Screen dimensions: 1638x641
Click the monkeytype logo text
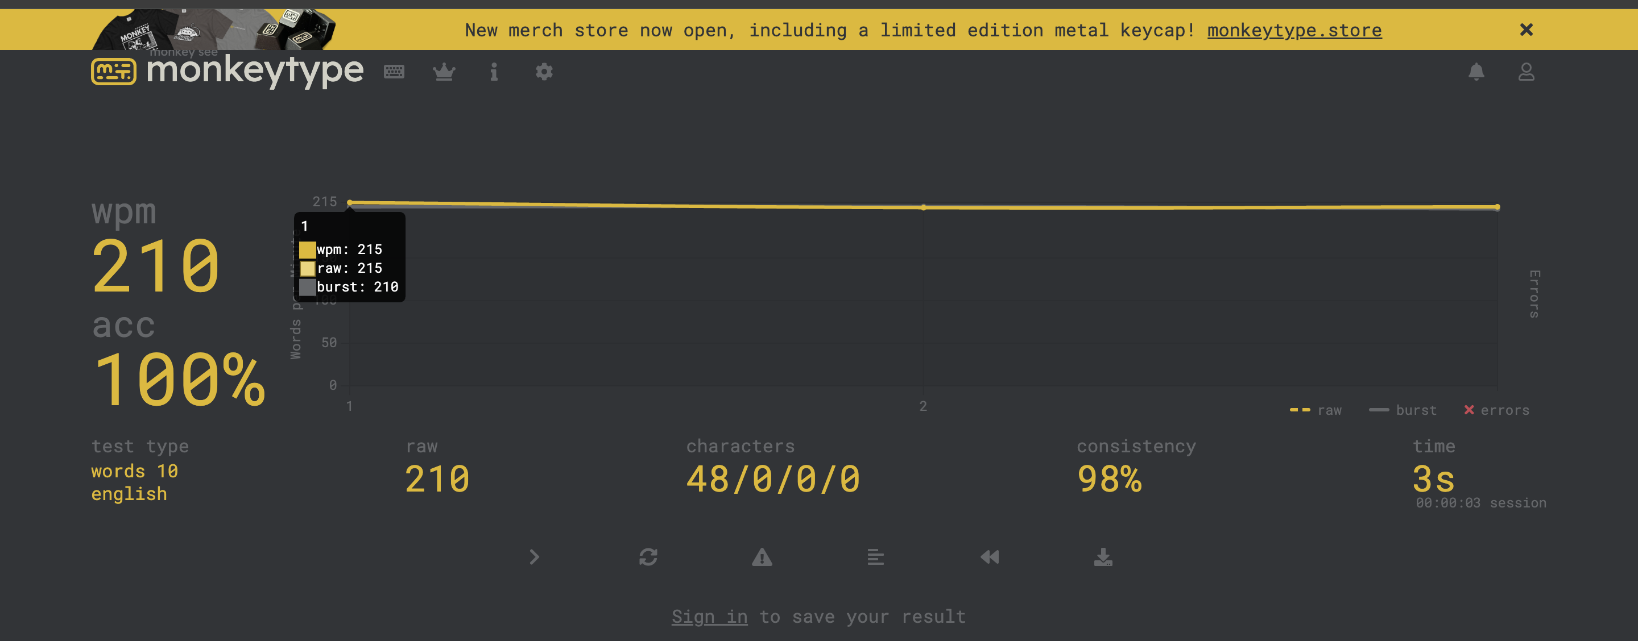[254, 70]
